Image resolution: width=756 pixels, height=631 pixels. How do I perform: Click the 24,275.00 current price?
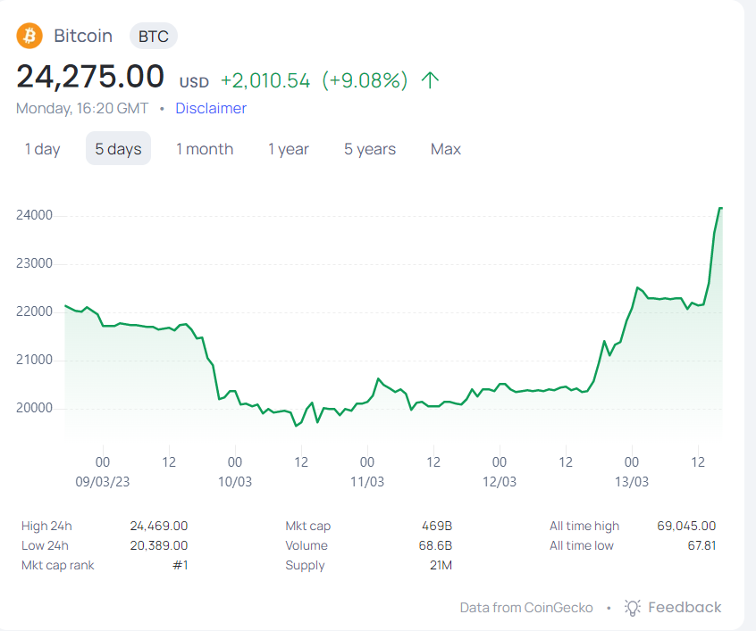coord(90,77)
